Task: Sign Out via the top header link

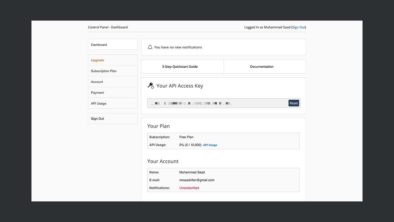Action: 299,27
